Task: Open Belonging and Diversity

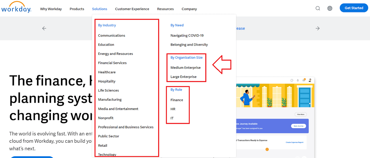Action: point(189,45)
